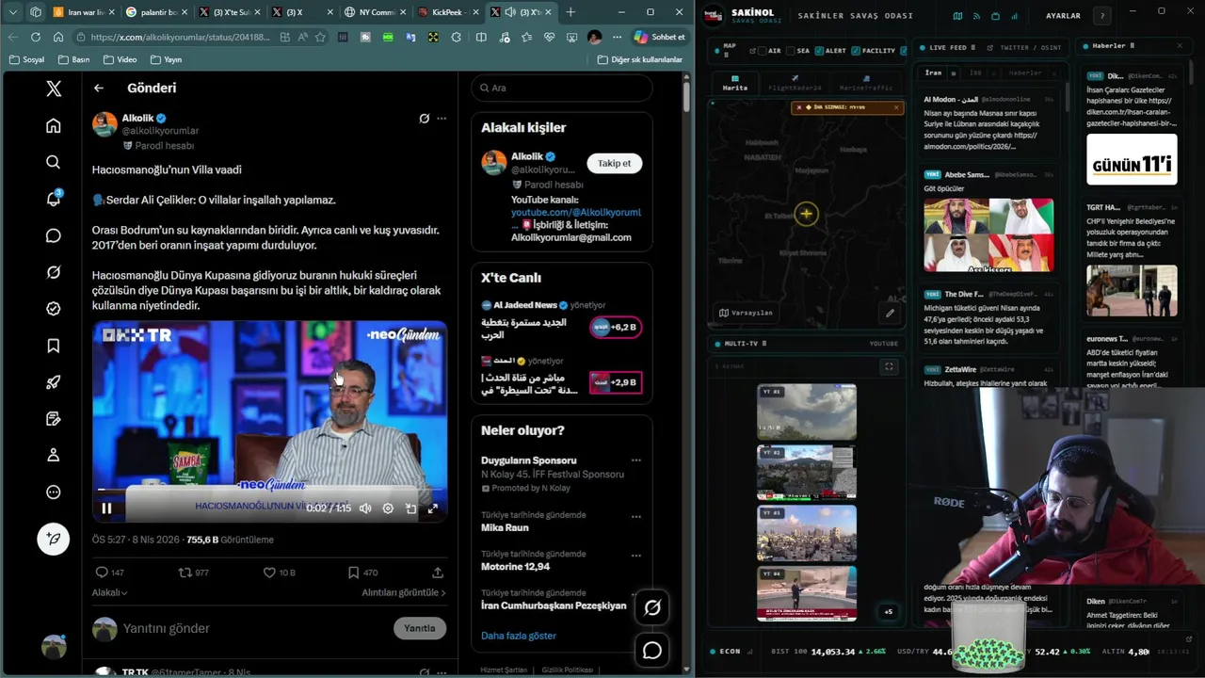Open Grok icon in X sidebar
This screenshot has height=678, width=1205.
54,272
